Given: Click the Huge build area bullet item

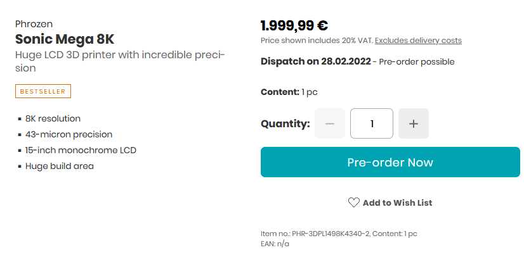Looking at the screenshot, I should coord(60,166).
